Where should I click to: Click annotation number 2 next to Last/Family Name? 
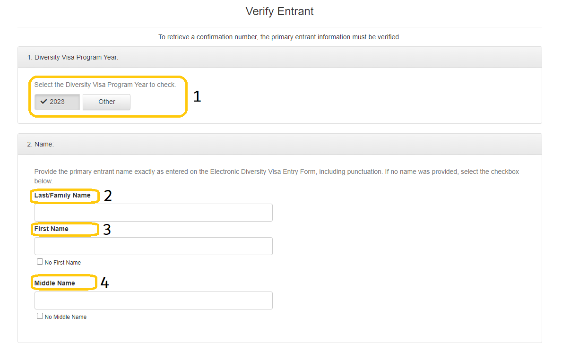pyautogui.click(x=108, y=196)
